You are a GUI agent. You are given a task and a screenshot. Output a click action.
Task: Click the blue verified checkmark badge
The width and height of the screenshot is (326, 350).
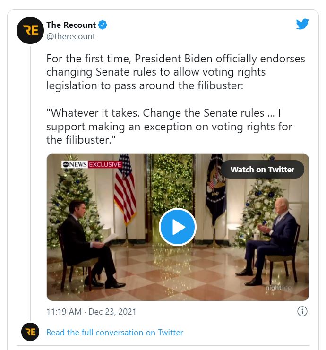pyautogui.click(x=103, y=25)
